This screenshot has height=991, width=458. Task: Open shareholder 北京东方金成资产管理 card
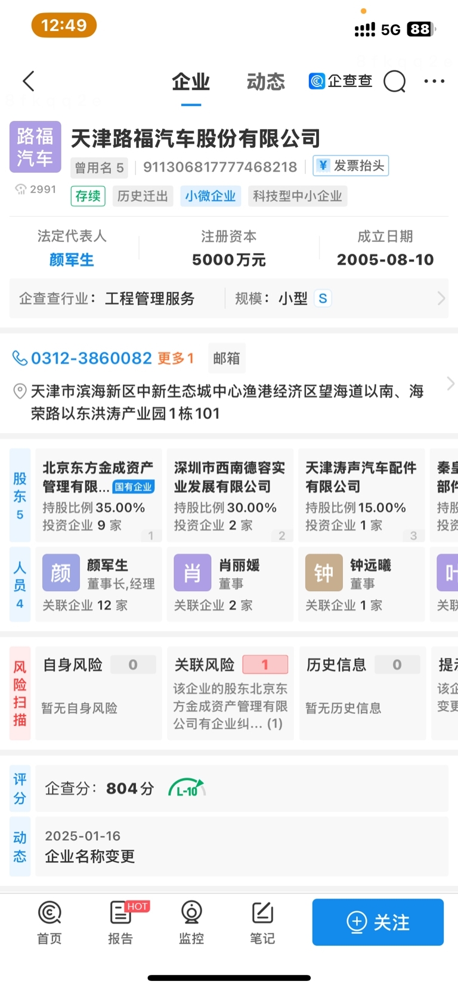pos(99,496)
